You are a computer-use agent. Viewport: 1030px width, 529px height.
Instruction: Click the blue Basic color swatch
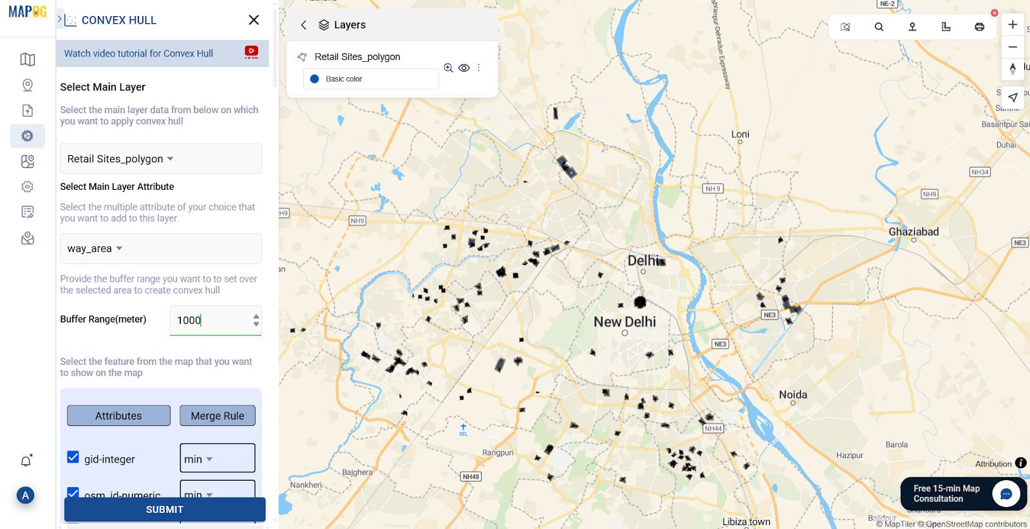[314, 79]
